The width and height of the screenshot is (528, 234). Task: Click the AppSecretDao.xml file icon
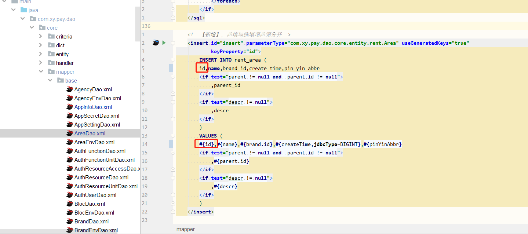coord(69,116)
